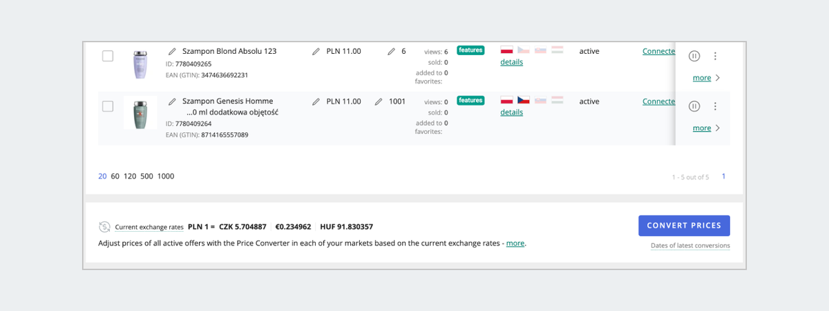Image resolution: width=829 pixels, height=311 pixels.
Task: Tick the Szampon Genesis Homme checkbox
Action: pyautogui.click(x=108, y=106)
